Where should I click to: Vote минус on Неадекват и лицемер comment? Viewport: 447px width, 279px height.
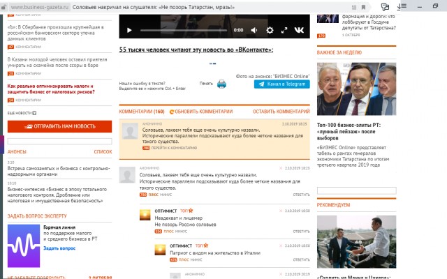pos(181,232)
